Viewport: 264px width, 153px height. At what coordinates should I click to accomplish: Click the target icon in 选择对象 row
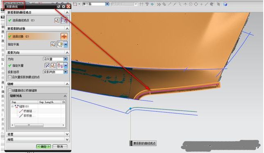pyautogui.click(x=64, y=36)
